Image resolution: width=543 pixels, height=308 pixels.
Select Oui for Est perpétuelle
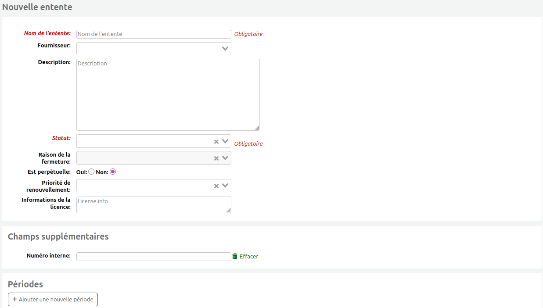pos(91,172)
